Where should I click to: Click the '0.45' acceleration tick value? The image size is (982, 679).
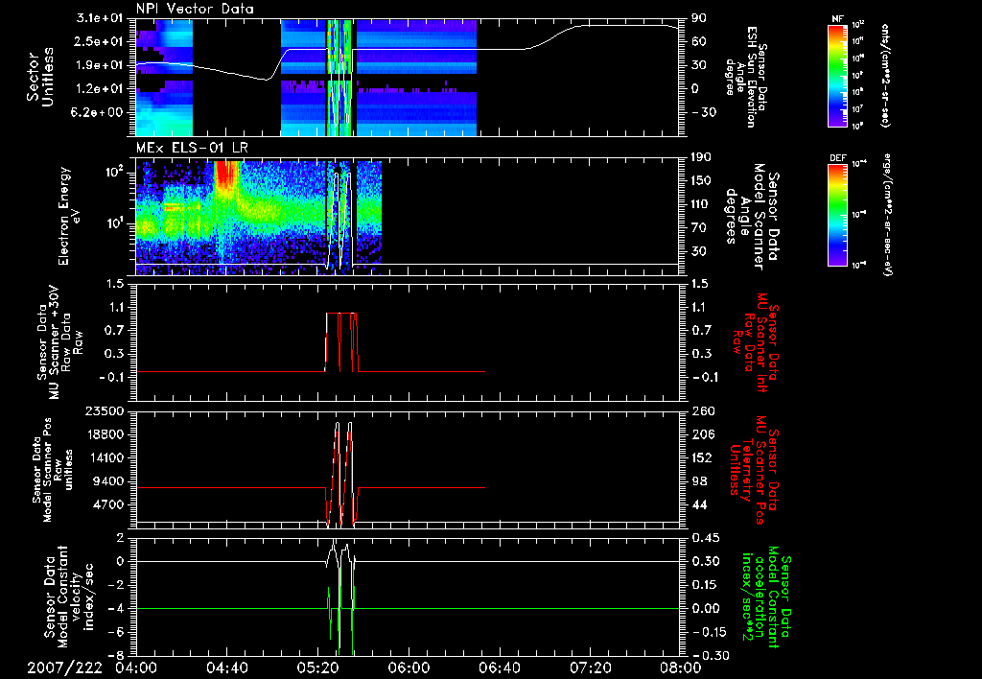coord(705,538)
